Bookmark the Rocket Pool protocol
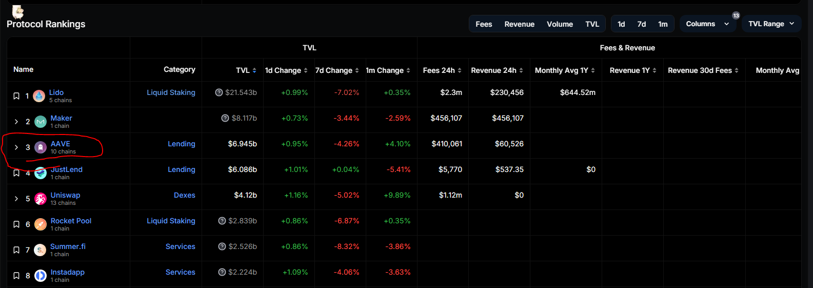813x288 pixels. click(x=16, y=224)
